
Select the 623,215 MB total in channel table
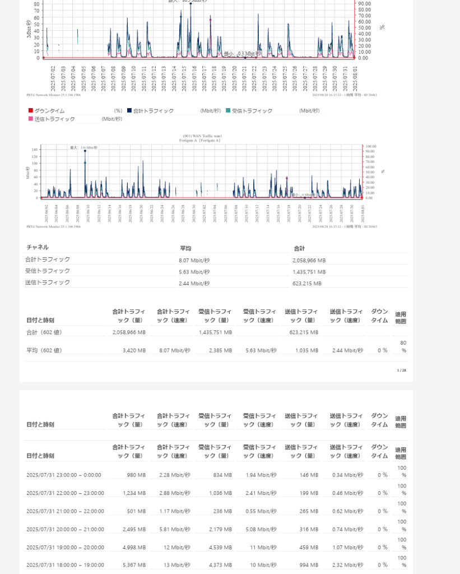pos(306,283)
